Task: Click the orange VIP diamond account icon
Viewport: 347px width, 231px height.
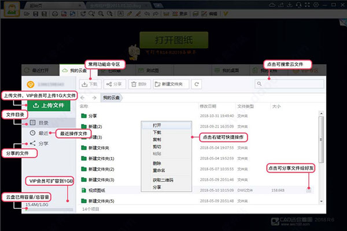Action: pyautogui.click(x=30, y=84)
